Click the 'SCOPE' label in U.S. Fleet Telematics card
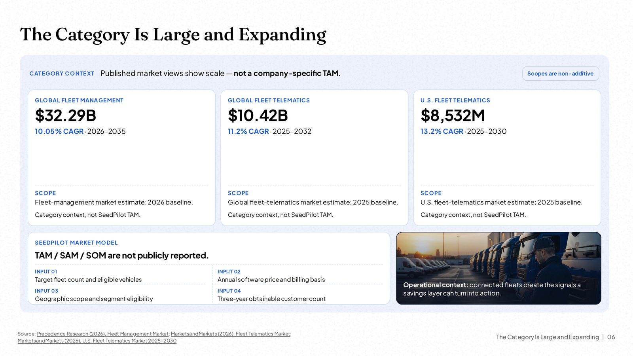 431,193
